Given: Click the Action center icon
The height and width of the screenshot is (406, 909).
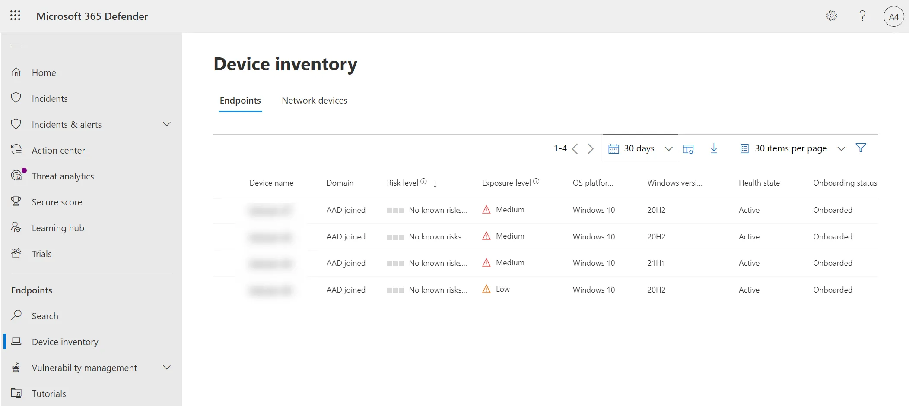Looking at the screenshot, I should coord(16,150).
